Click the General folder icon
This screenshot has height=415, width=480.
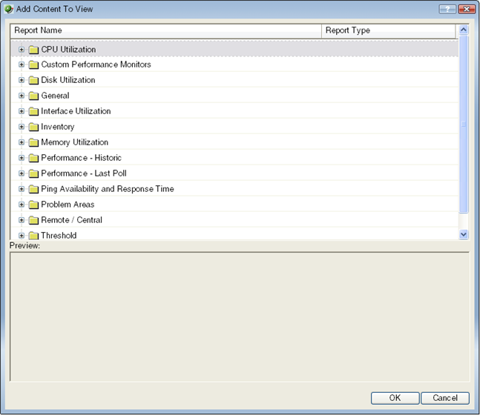(33, 96)
